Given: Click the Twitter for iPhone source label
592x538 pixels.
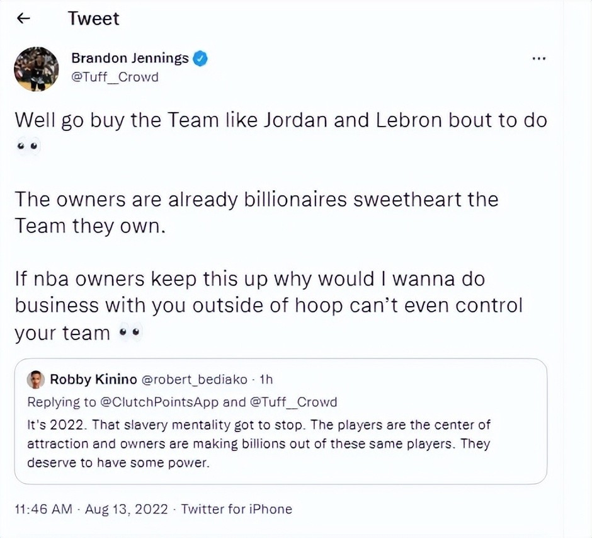Looking at the screenshot, I should point(236,509).
